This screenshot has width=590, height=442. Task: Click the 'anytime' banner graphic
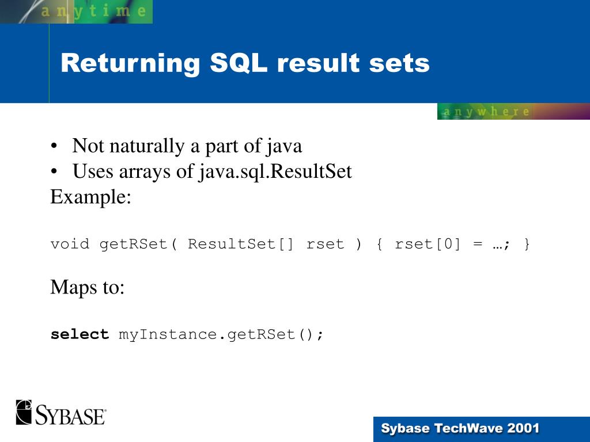[x=77, y=12]
